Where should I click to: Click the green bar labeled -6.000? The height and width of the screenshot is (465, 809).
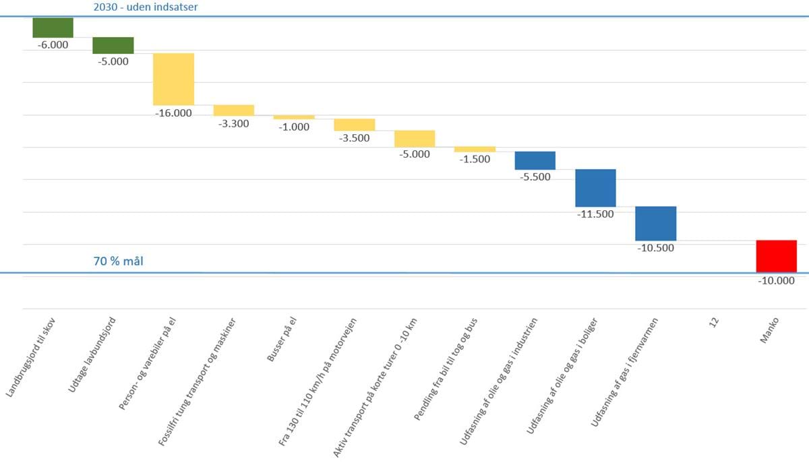coord(53,28)
